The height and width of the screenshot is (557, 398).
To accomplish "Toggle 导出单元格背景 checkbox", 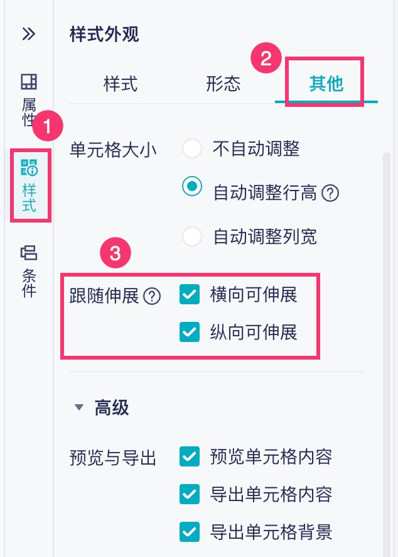I will 189,532.
